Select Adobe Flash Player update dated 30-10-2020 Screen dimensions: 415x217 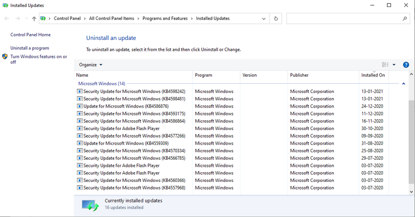click(122, 128)
